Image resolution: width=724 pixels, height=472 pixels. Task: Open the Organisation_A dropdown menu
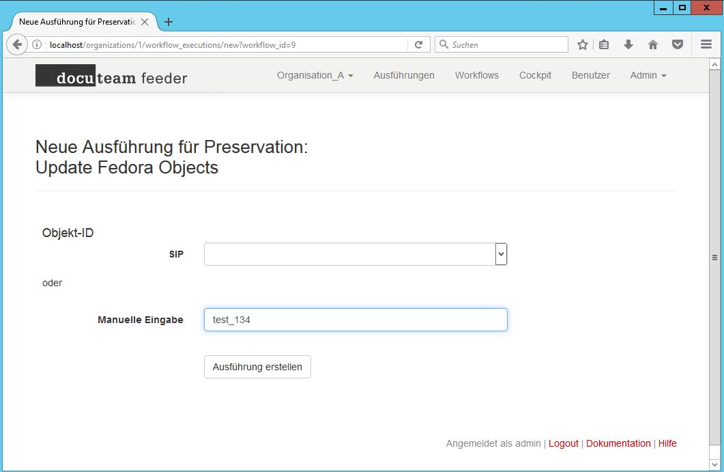click(315, 75)
